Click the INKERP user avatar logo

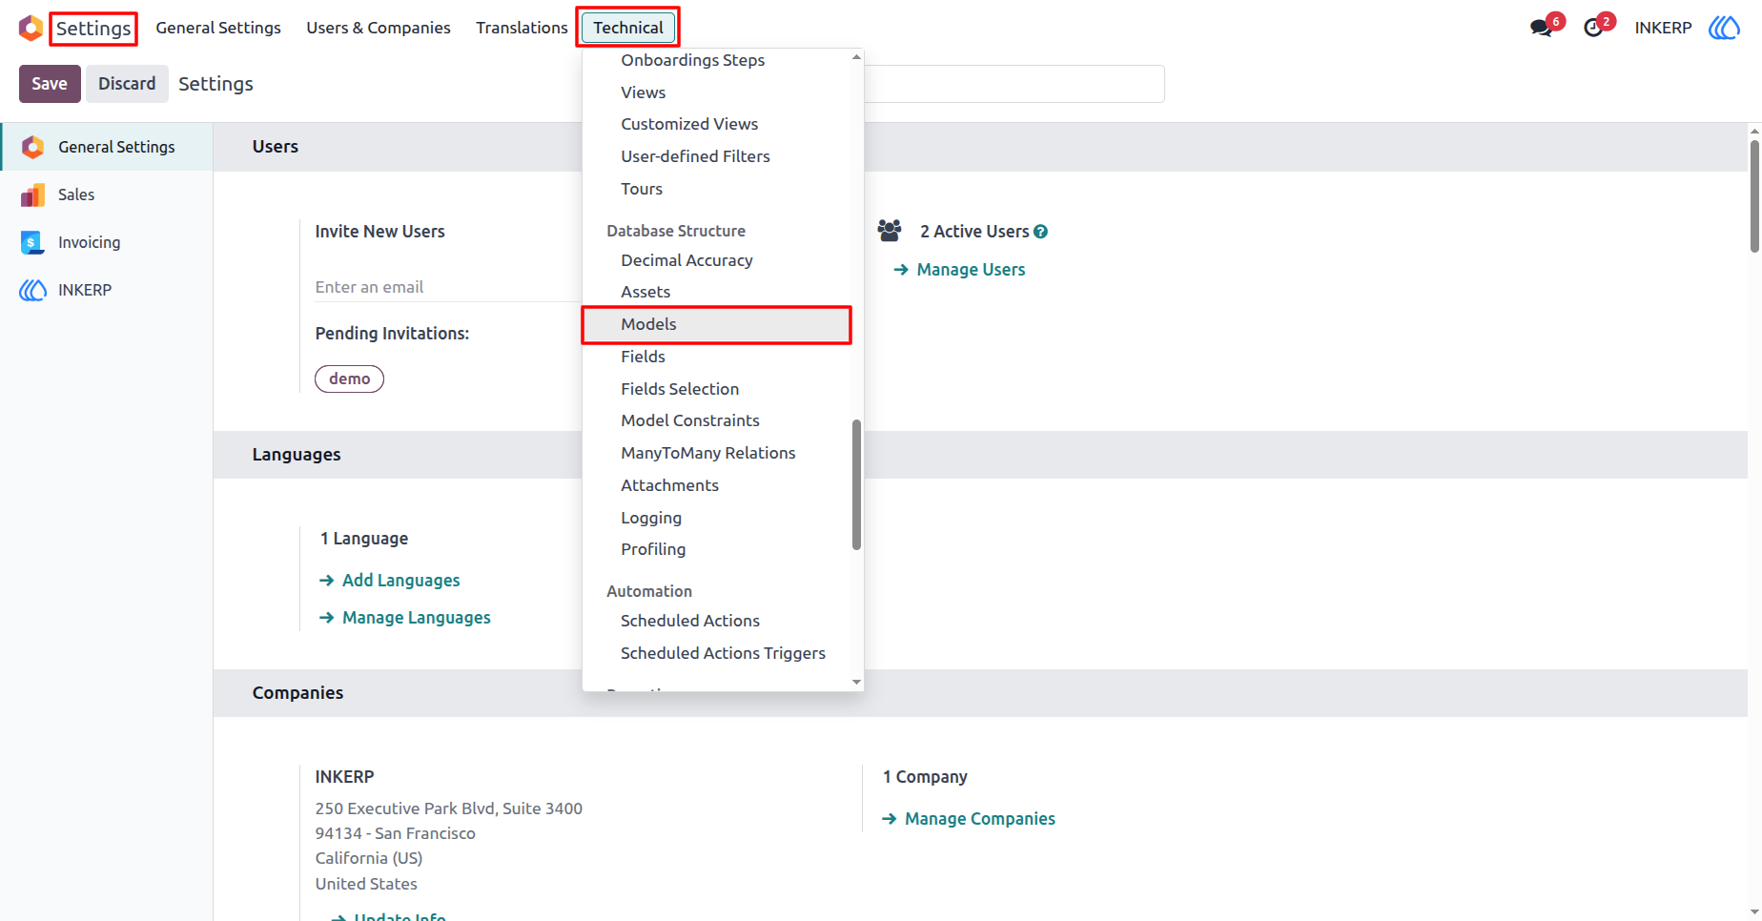1724,28
